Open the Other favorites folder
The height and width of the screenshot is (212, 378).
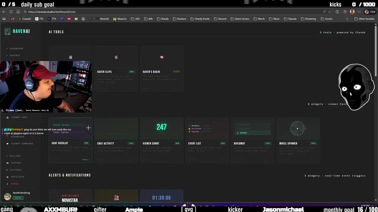pyautogui.click(x=364, y=19)
